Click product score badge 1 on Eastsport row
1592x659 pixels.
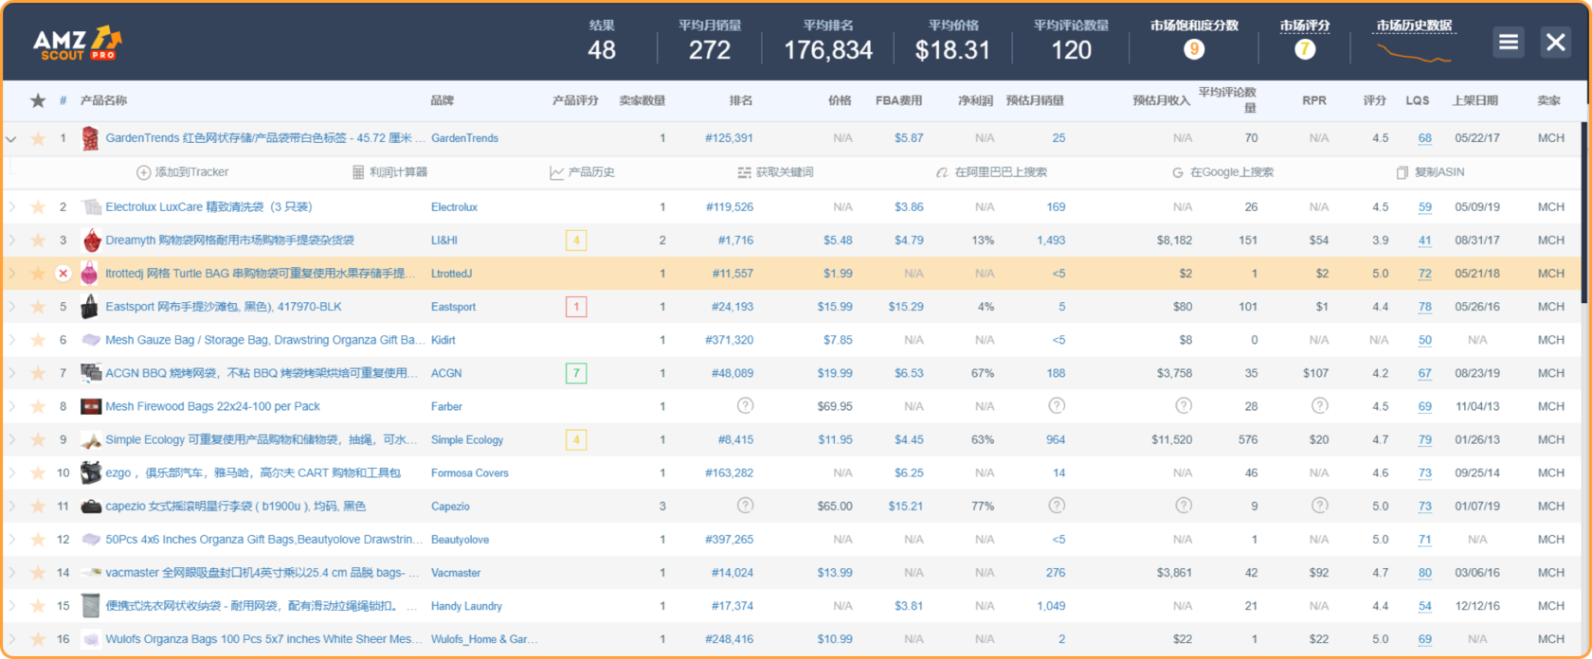tap(576, 307)
